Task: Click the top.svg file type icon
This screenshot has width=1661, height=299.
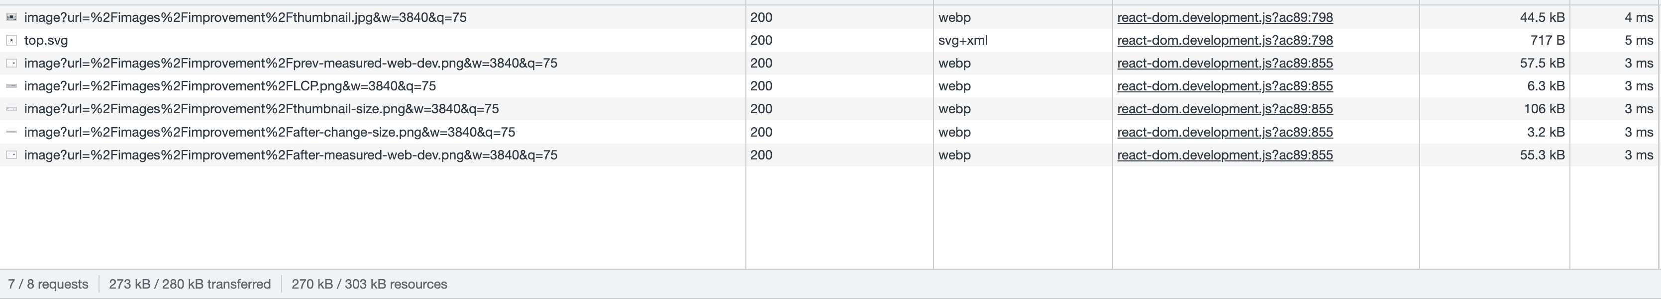Action: 11,40
